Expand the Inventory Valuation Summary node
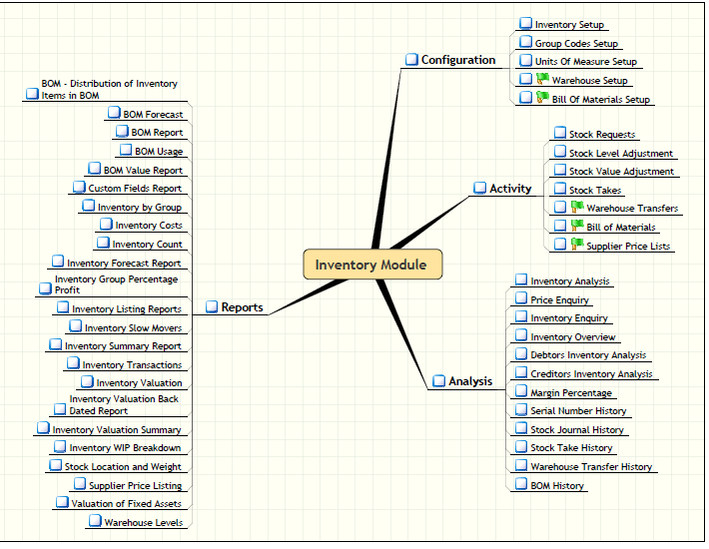The width and height of the screenshot is (709, 549). coord(43,429)
